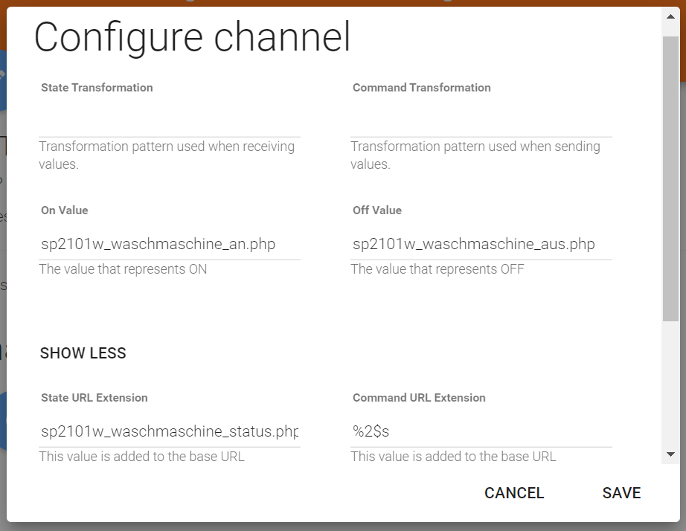The image size is (686, 531).
Task: Focus the empty Command Transformation input field
Action: pos(481,122)
